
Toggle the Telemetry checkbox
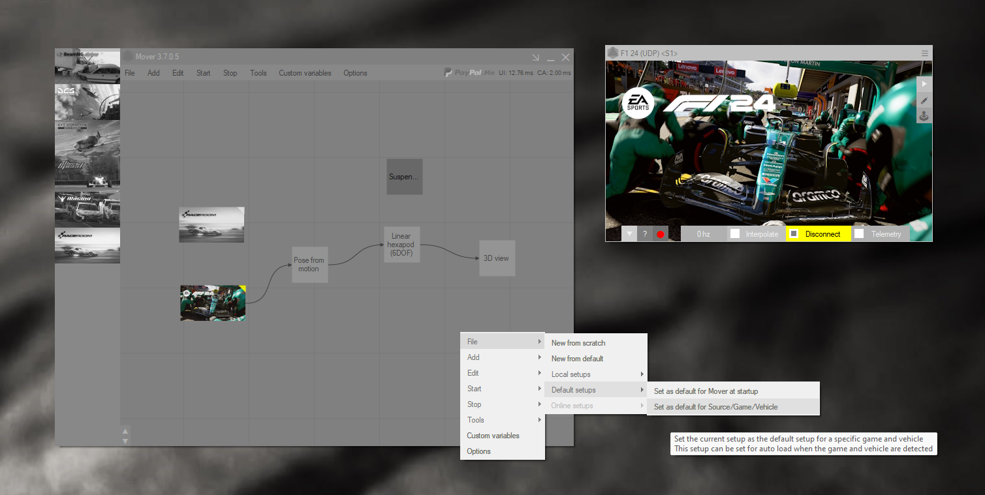click(x=859, y=233)
